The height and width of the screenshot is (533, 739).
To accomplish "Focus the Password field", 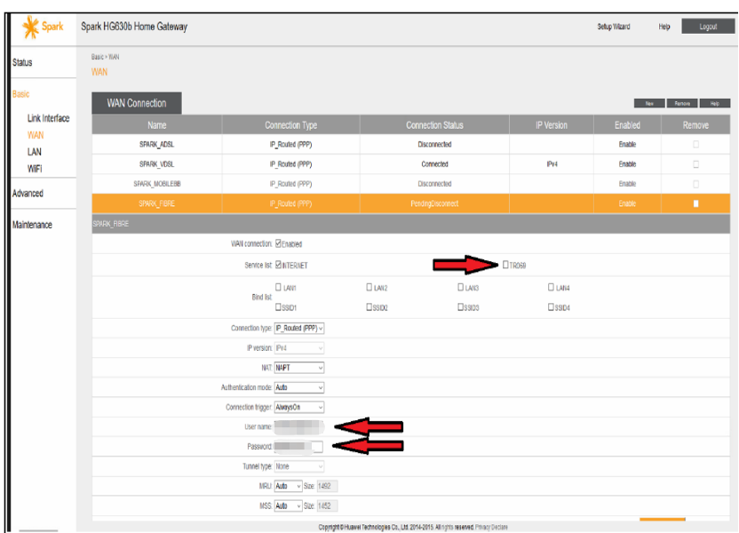I will 299,446.
